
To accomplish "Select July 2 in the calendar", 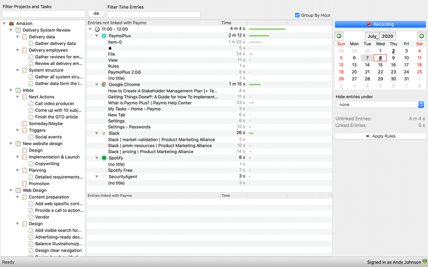I will (393, 51).
